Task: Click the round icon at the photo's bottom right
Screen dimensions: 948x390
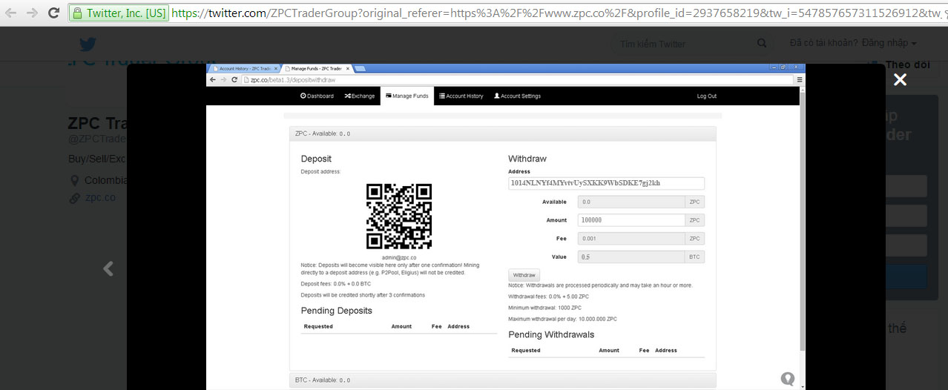Action: click(788, 379)
